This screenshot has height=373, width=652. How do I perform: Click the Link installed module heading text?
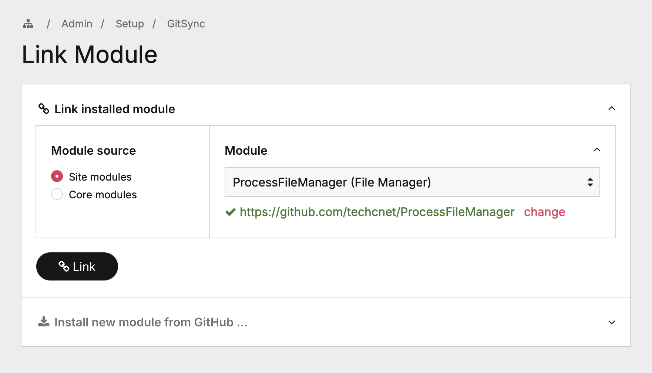coord(115,109)
